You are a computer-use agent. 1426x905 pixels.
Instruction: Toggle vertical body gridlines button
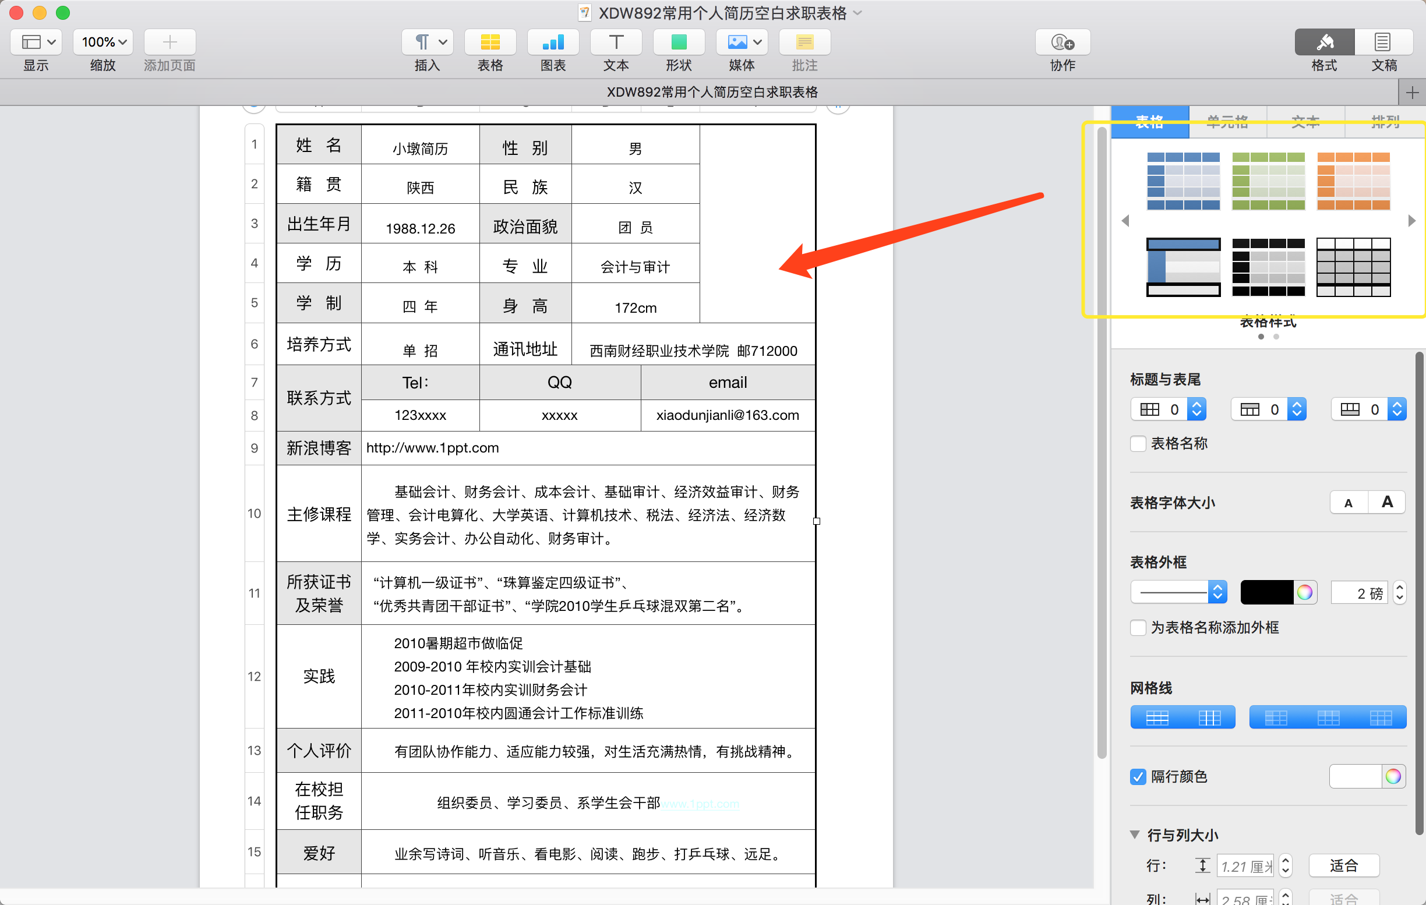[1209, 717]
